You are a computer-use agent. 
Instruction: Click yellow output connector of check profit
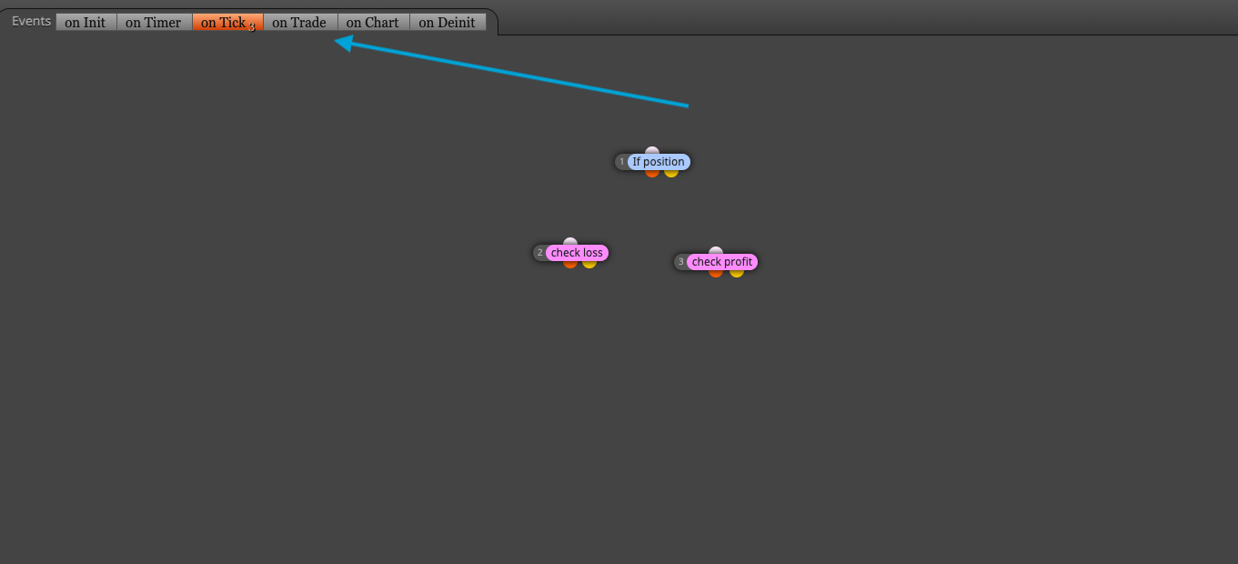(737, 273)
